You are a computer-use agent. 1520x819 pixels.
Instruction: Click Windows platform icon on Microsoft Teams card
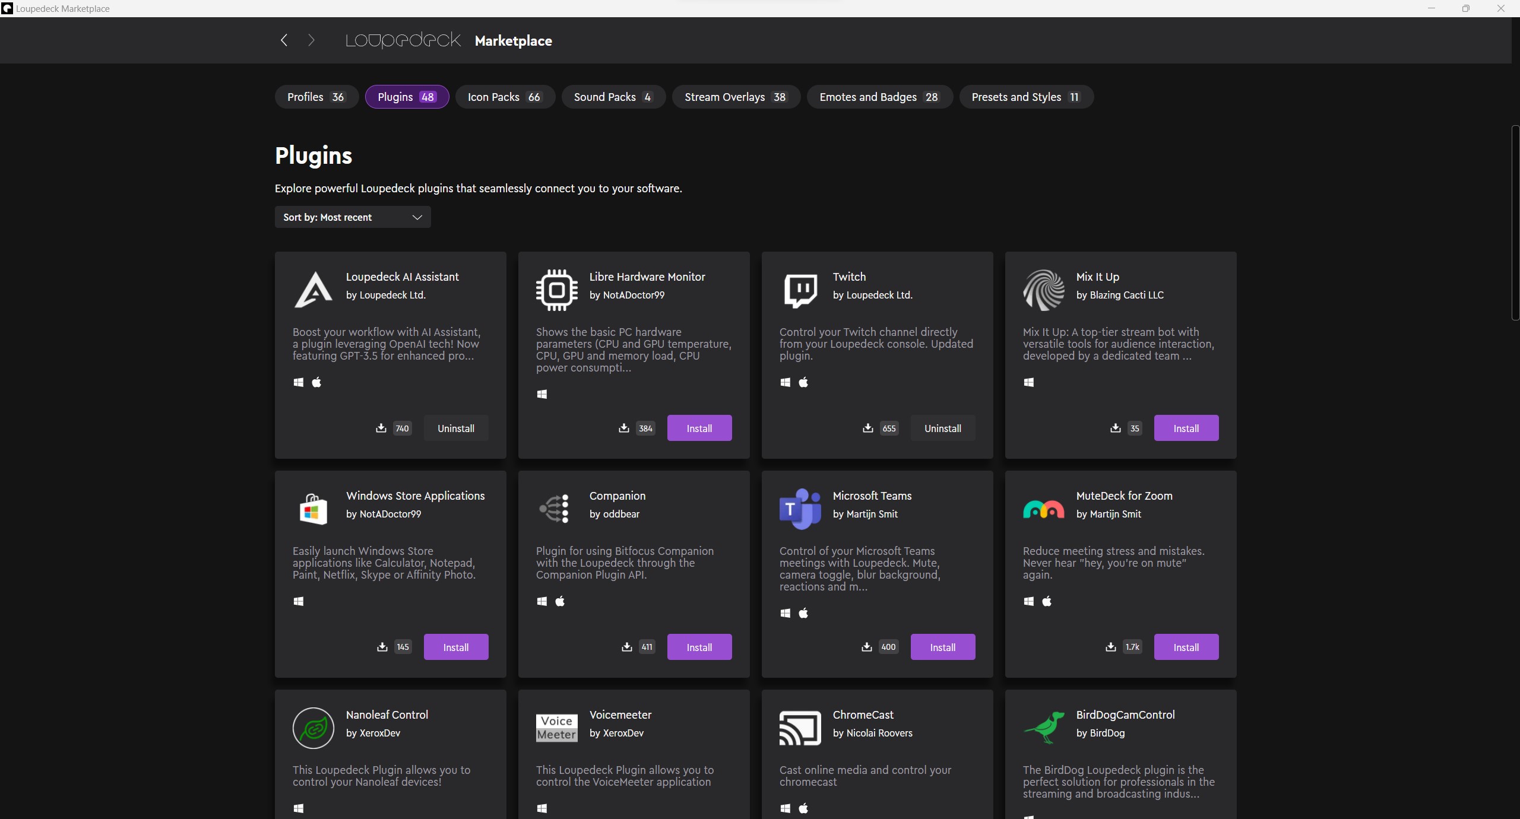[786, 613]
